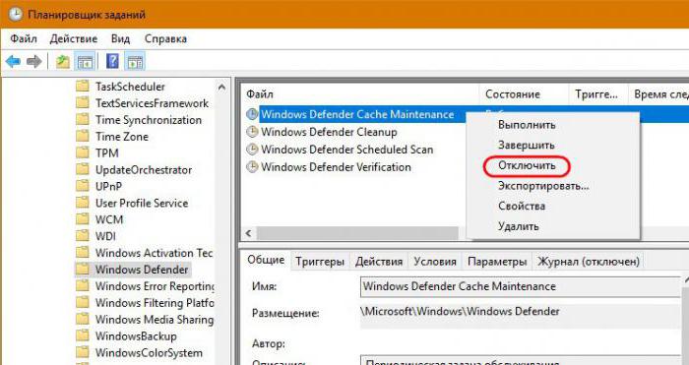The image size is (689, 365).
Task: Click the Windows Defender folder icon
Action: coord(82,269)
